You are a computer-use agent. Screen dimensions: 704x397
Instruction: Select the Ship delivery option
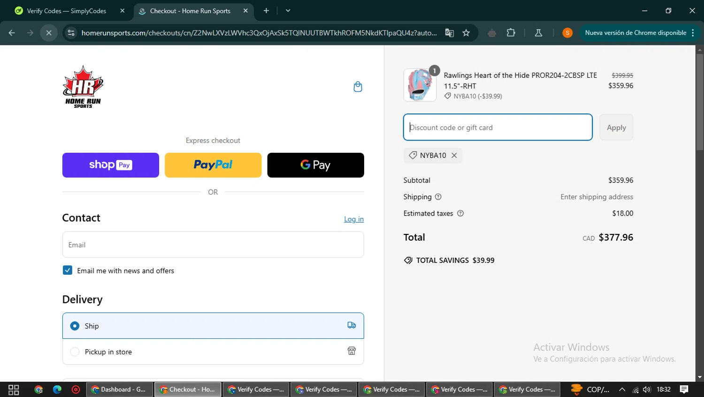pyautogui.click(x=213, y=326)
